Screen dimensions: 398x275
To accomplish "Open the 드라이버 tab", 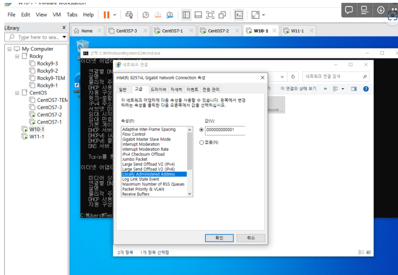I will [x=158, y=90].
